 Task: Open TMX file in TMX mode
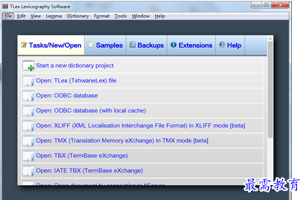122,140
